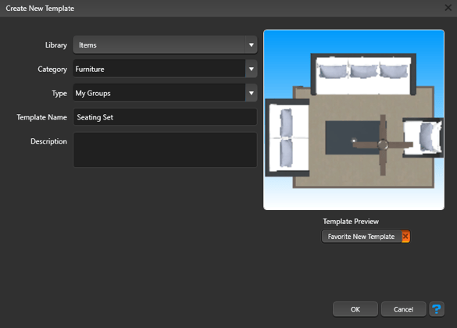Expand the Library dropdown arrow
Image resolution: width=457 pixels, height=328 pixels.
[252, 45]
